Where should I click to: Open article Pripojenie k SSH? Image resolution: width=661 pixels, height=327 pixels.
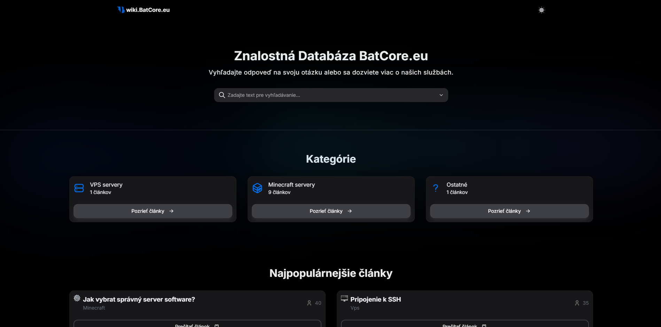coord(376,299)
